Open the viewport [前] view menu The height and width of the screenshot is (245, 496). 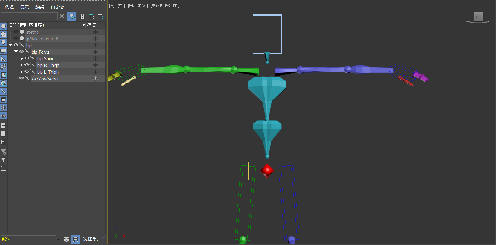click(121, 5)
